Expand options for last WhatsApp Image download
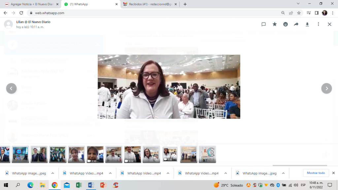Viewport: 338px width, 190px height. point(283,173)
